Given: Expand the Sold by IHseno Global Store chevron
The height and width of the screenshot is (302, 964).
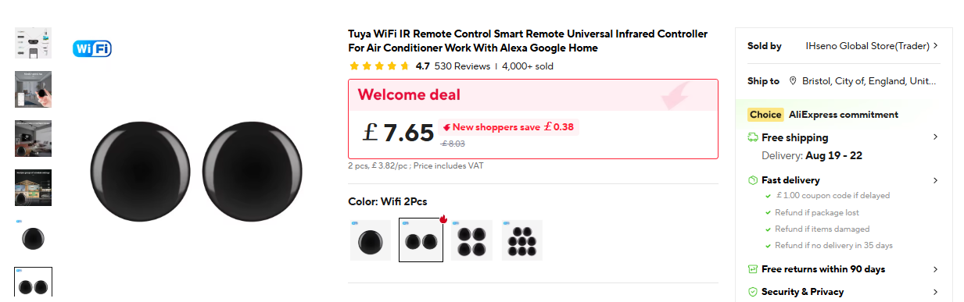Looking at the screenshot, I should (x=936, y=46).
